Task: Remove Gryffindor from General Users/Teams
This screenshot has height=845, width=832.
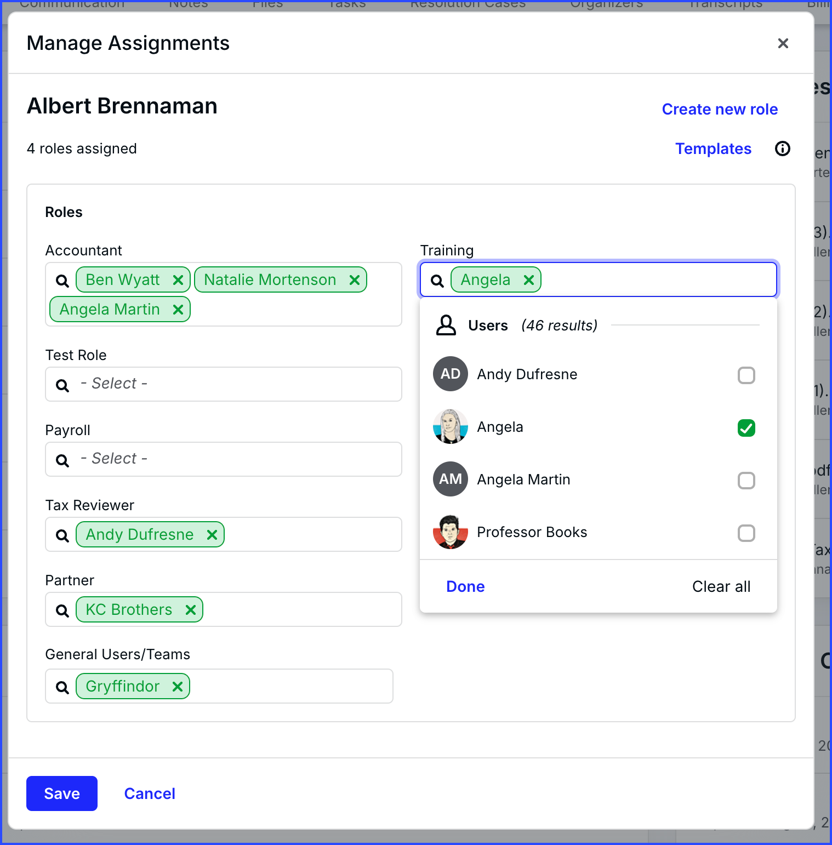Action: click(178, 687)
